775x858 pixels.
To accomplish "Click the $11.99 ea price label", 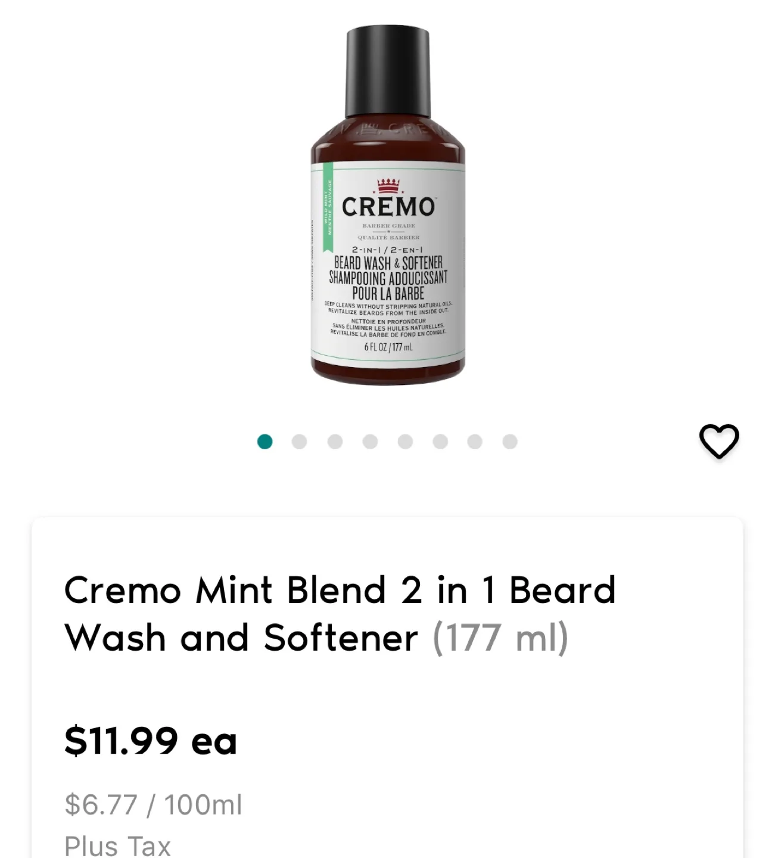I will pyautogui.click(x=150, y=741).
